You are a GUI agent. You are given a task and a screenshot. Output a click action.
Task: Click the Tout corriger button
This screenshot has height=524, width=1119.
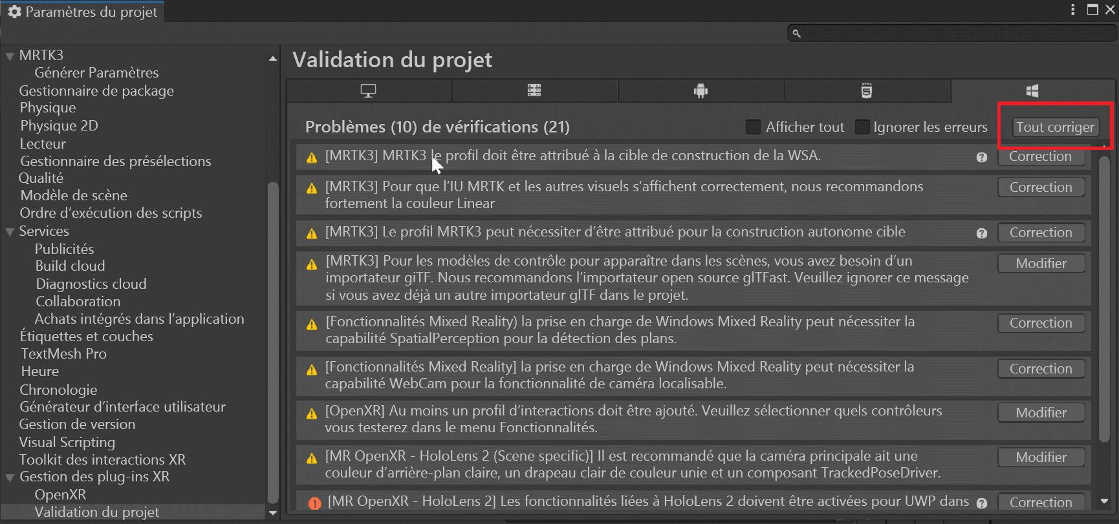1055,127
